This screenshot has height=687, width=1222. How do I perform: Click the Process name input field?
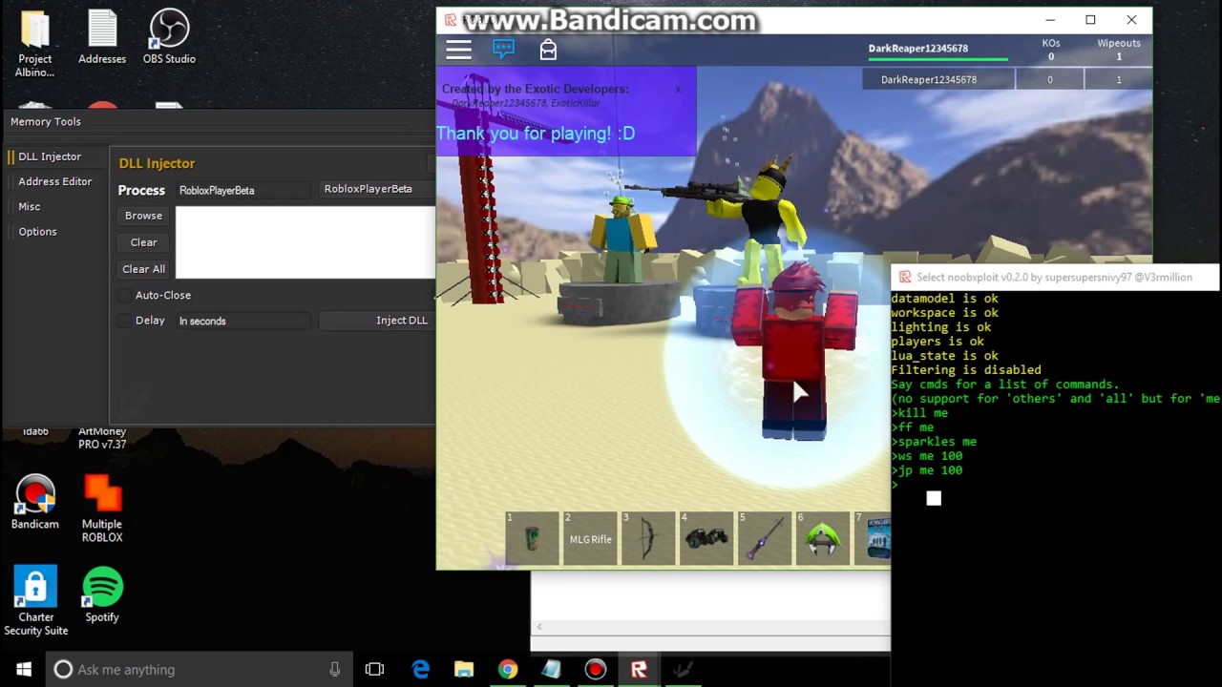point(243,190)
